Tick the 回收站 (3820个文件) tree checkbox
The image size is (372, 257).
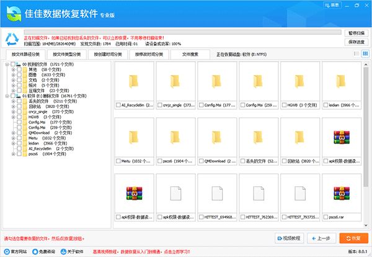(x=19, y=106)
